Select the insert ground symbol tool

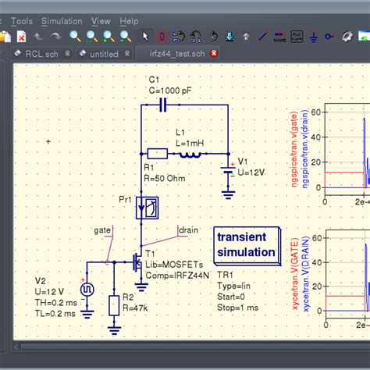pyautogui.click(x=314, y=37)
